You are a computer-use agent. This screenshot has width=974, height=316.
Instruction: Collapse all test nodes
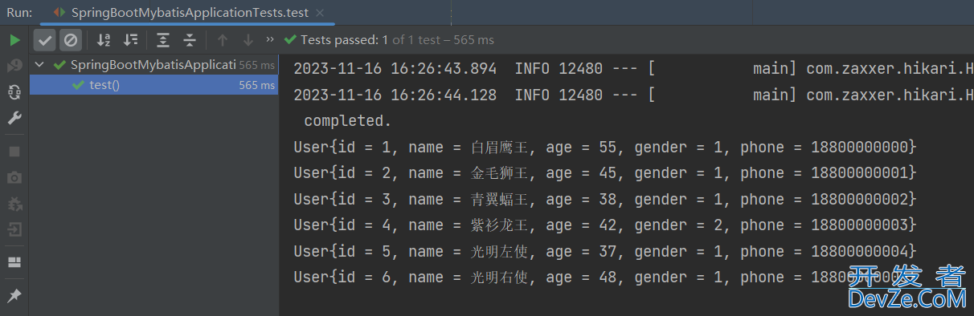coord(190,39)
